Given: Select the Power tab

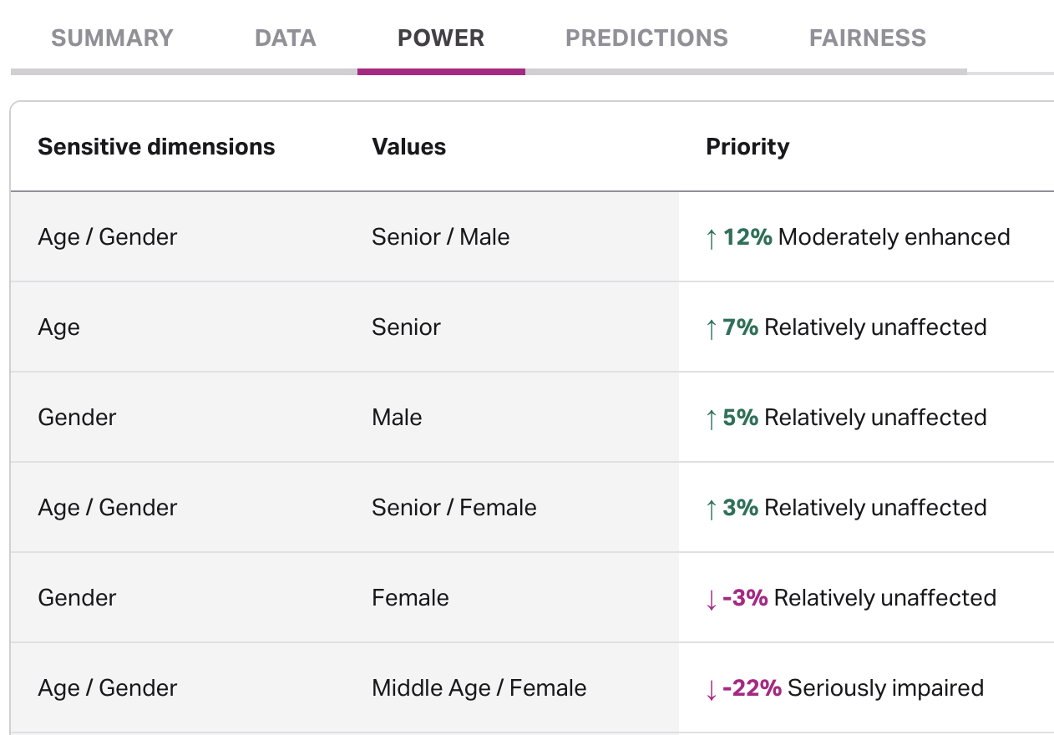Looking at the screenshot, I should (441, 38).
